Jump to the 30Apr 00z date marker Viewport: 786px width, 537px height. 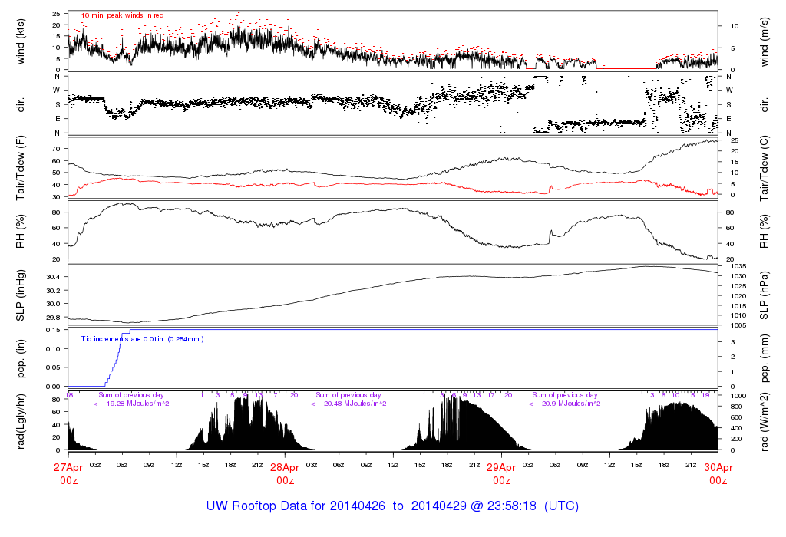click(718, 473)
